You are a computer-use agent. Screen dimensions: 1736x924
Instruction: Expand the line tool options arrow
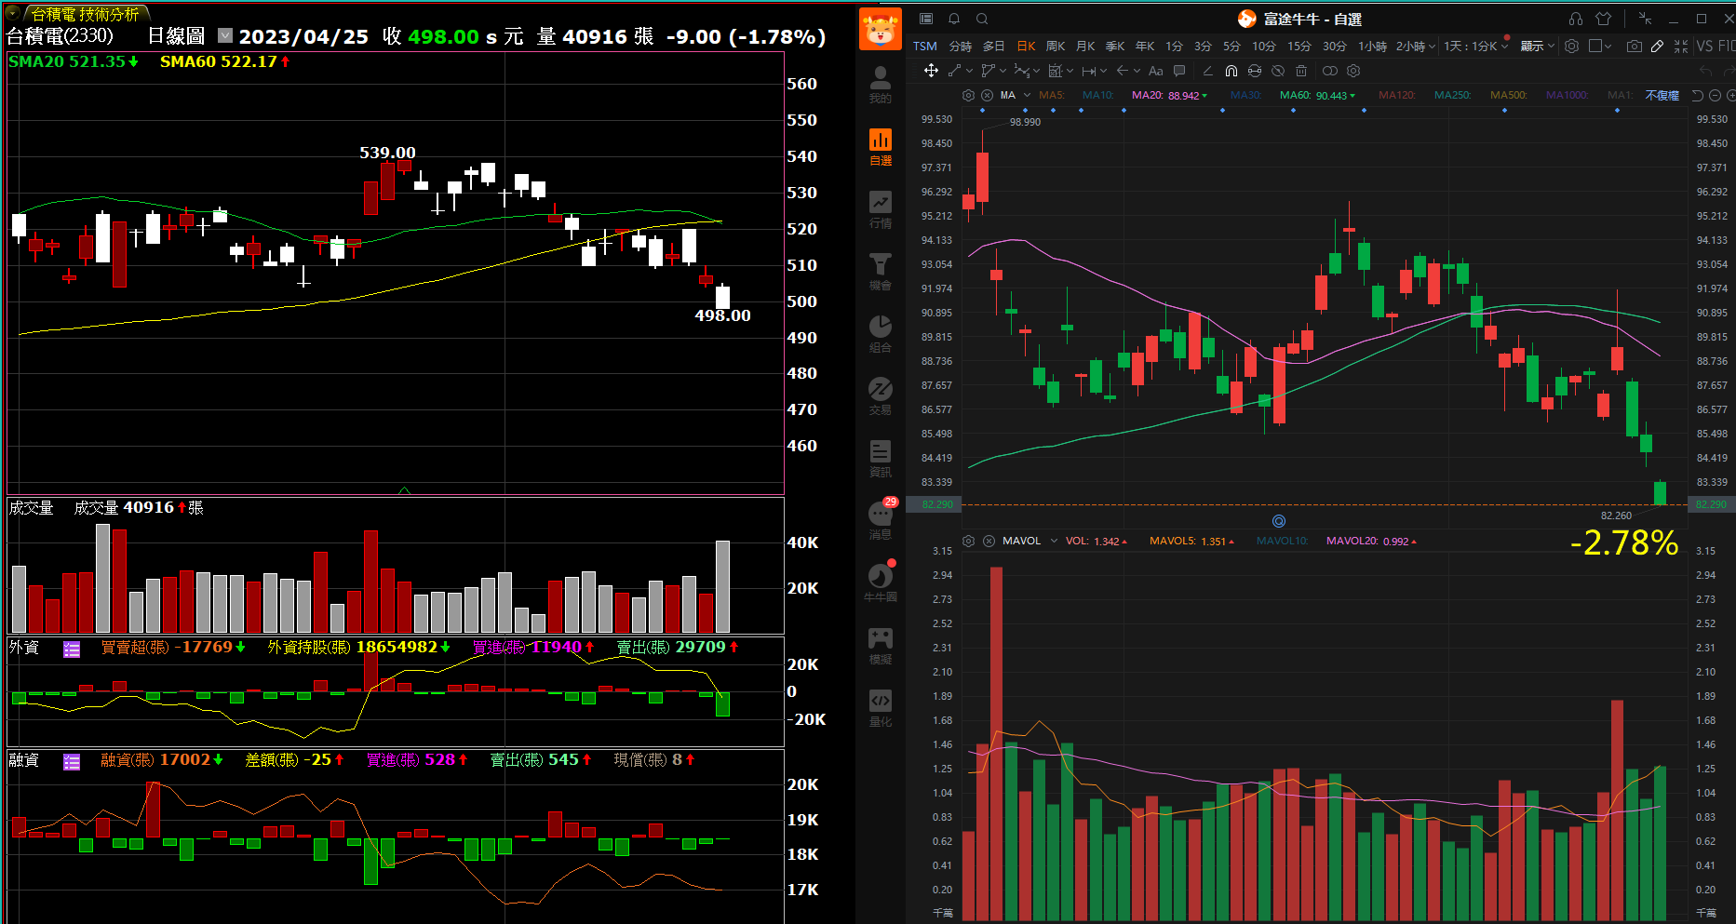pyautogui.click(x=970, y=71)
